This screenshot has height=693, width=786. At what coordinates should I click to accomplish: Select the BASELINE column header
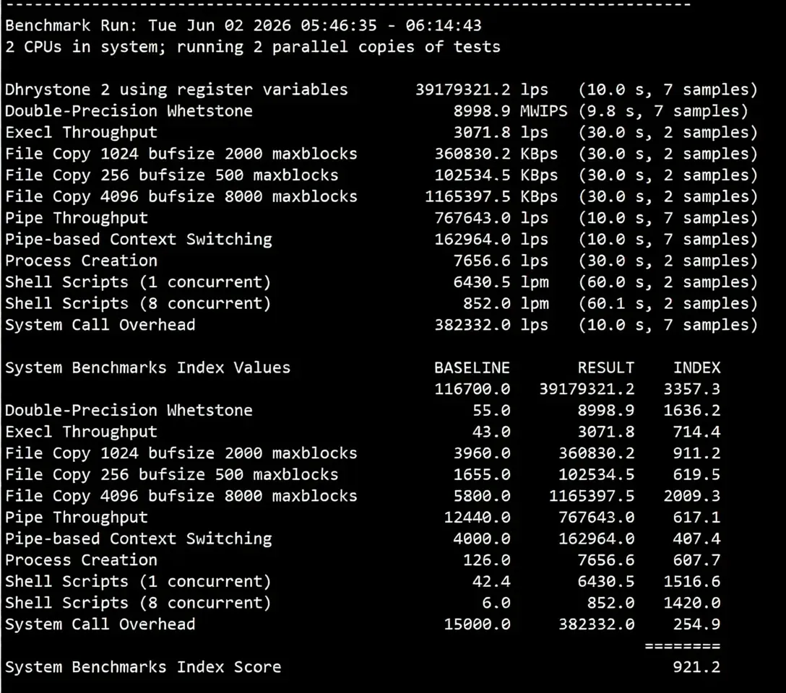(472, 367)
